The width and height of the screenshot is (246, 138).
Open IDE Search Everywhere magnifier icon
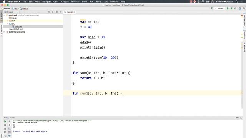tap(244, 8)
